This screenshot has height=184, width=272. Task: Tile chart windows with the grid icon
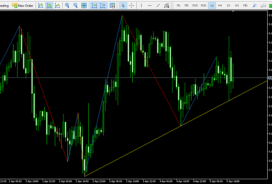coord(84,6)
